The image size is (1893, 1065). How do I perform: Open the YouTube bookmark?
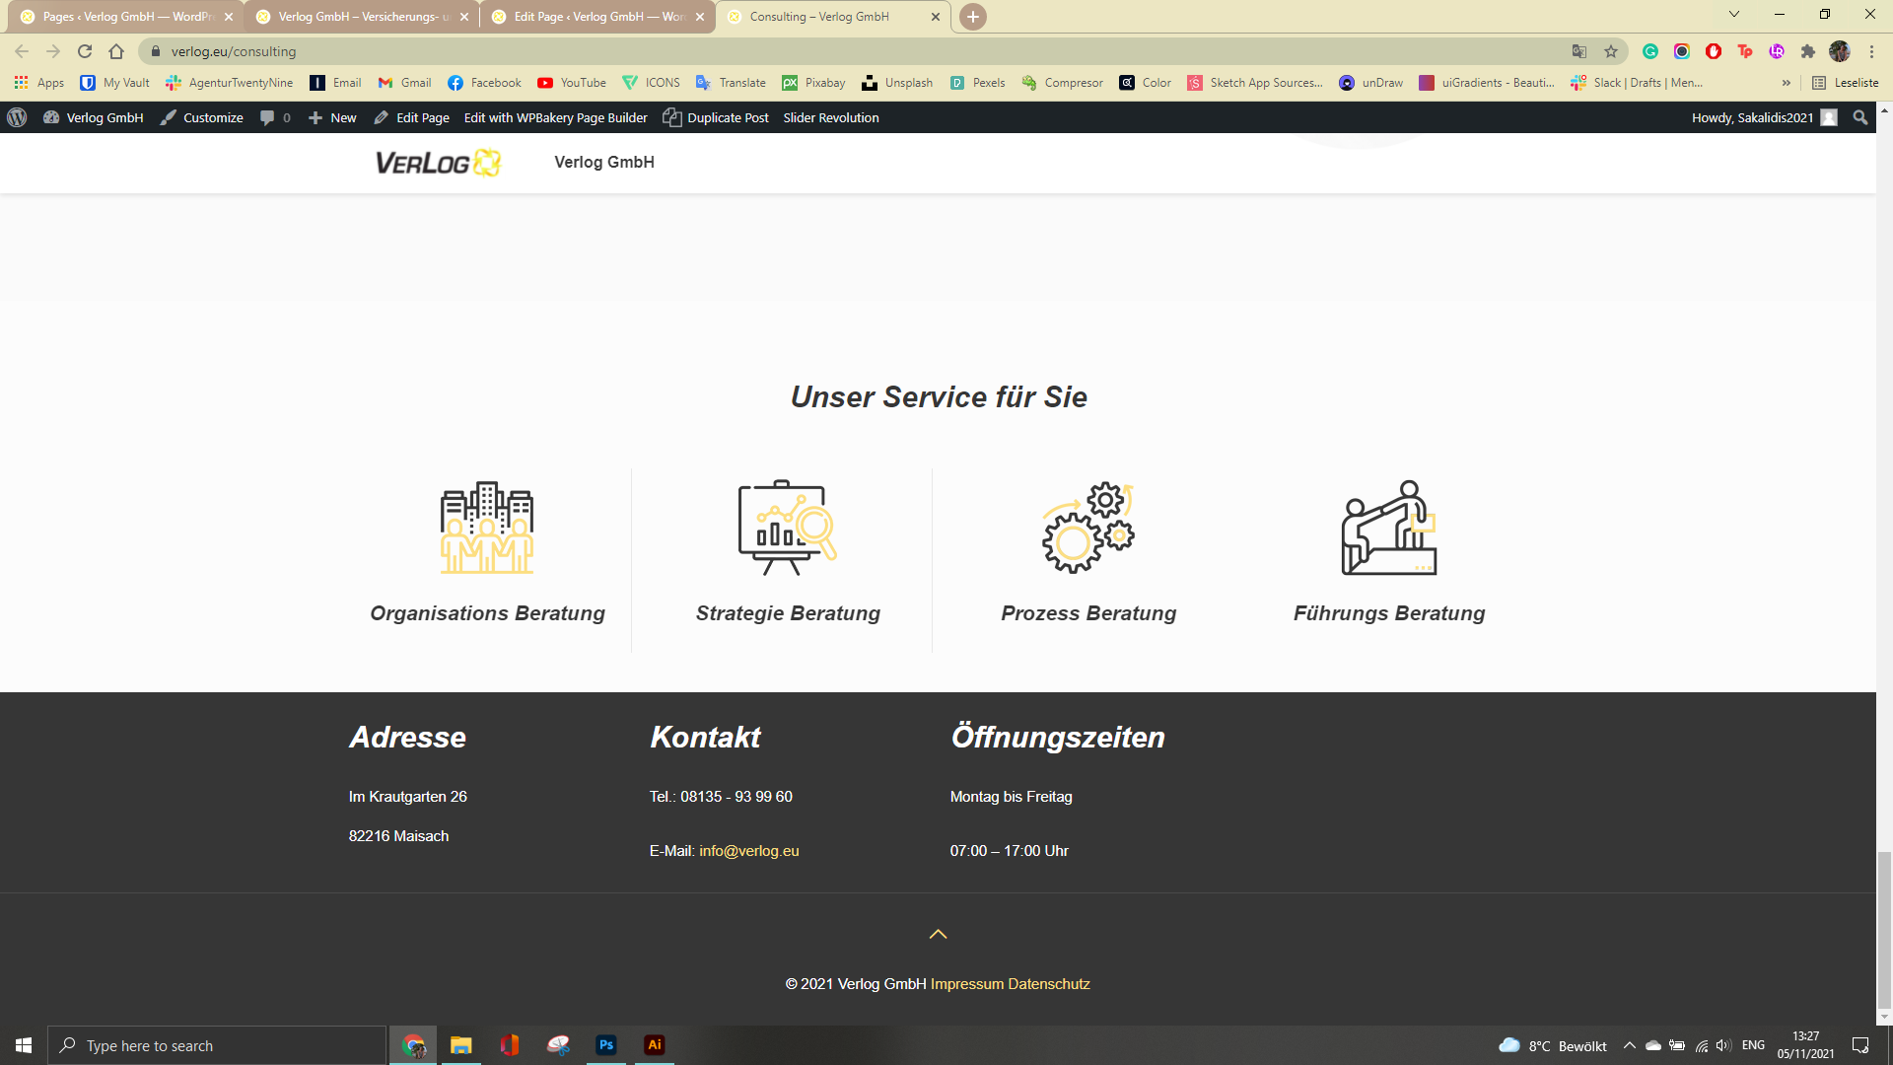[x=572, y=83]
